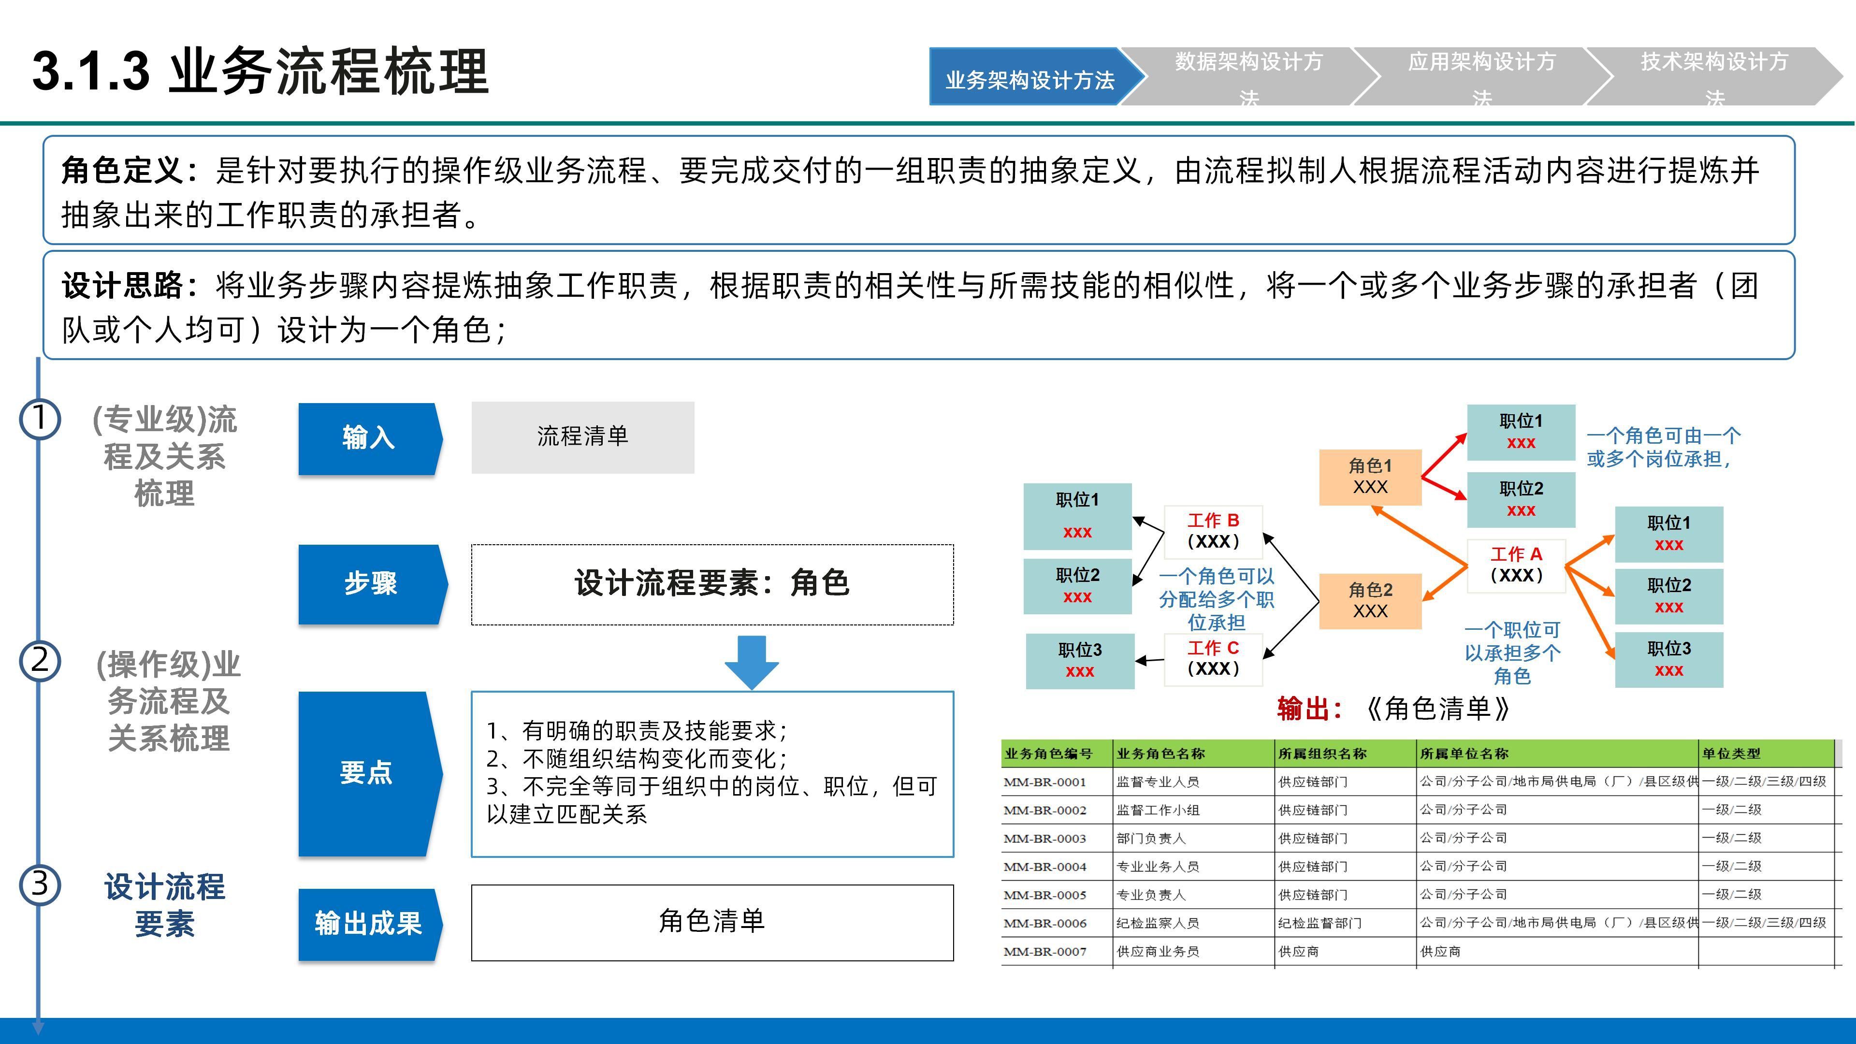Select the 角色定义 definition text box
Viewport: 1856px width, 1044px height.
(919, 190)
